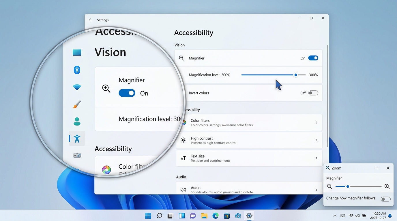Go back using the Settings title bar arrow
Screen dimensions: 397x221
91,20
